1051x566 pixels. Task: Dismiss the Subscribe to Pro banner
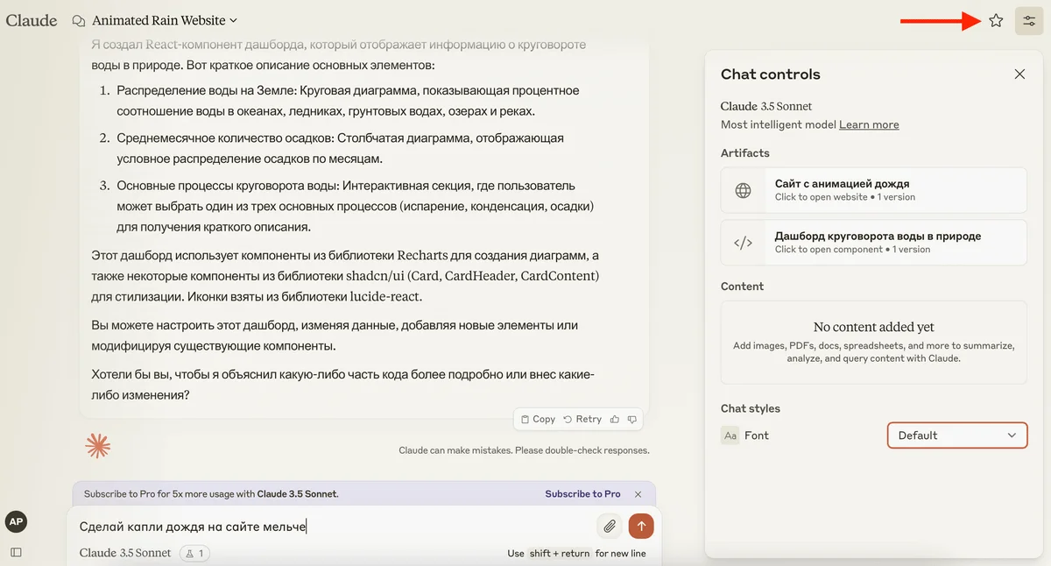(638, 494)
